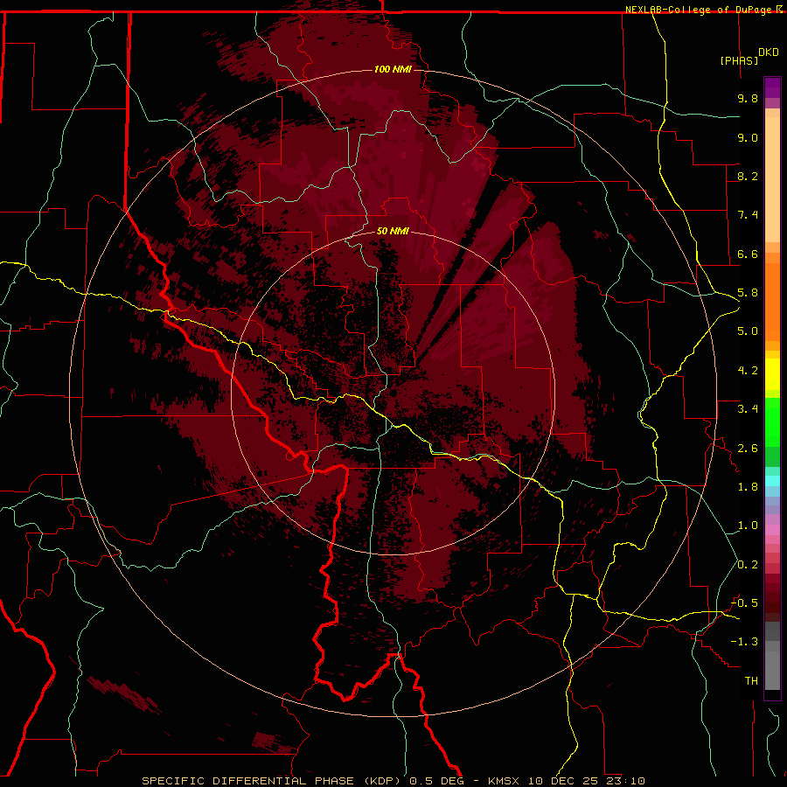Click the 6.6 color scale value
This screenshot has width=787, height=787.
[748, 254]
